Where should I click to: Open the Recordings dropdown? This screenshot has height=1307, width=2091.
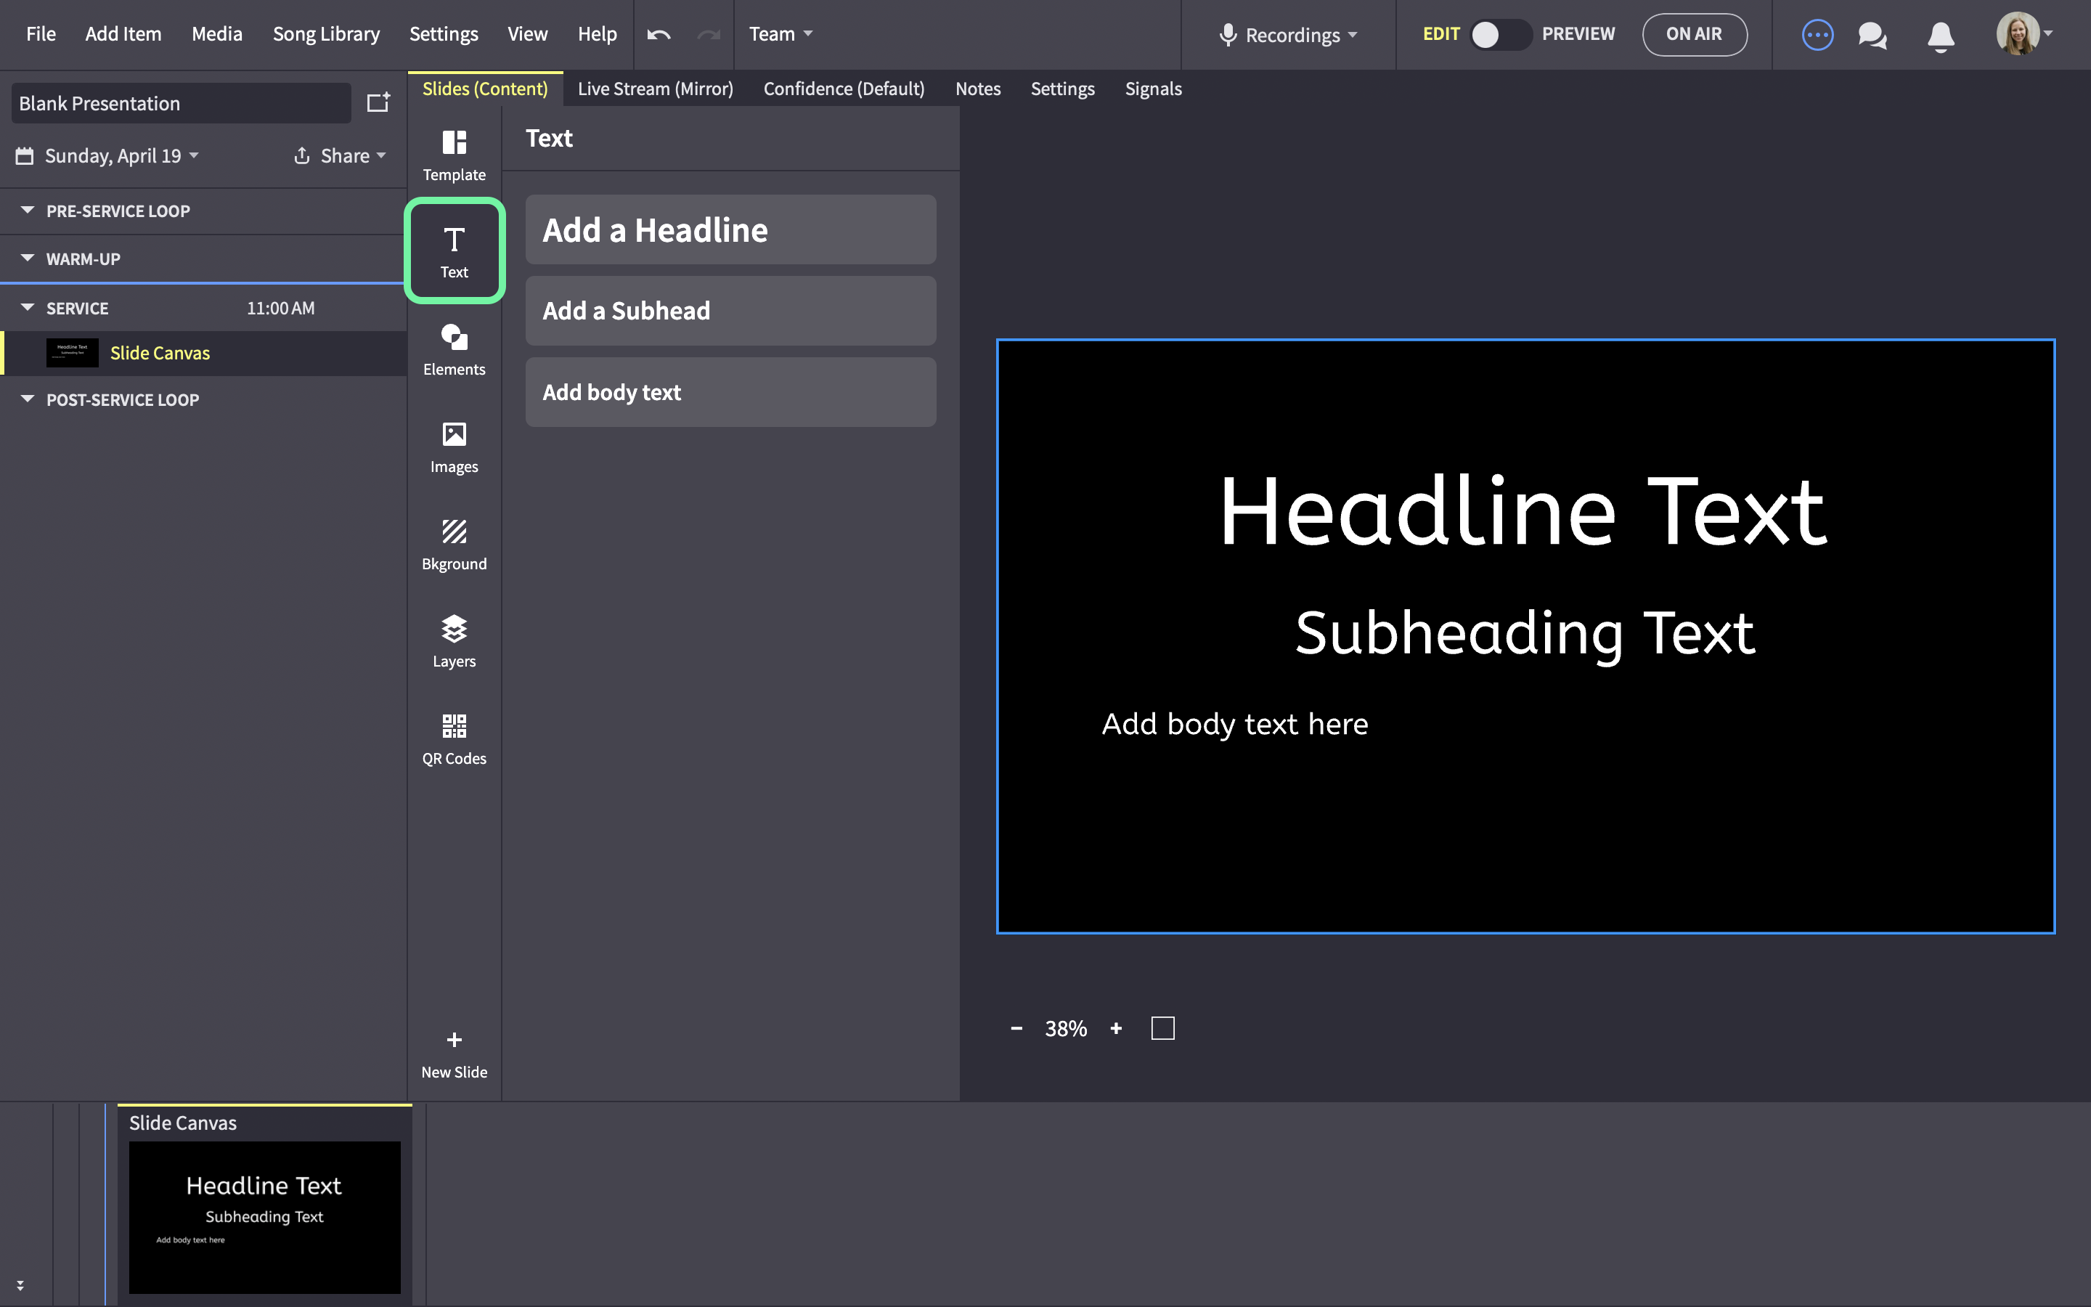[x=1288, y=35]
